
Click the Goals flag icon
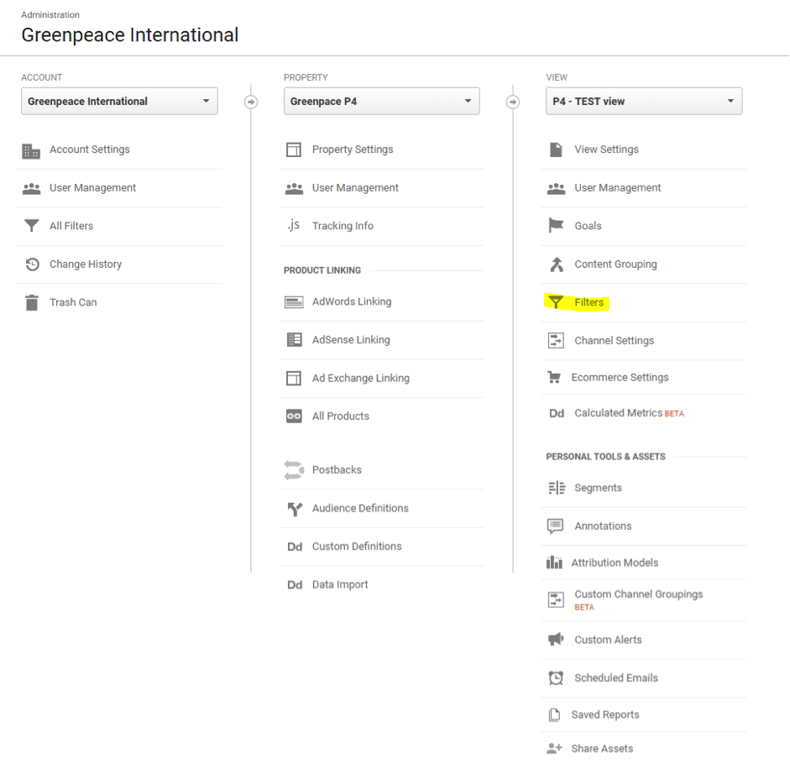click(x=557, y=225)
